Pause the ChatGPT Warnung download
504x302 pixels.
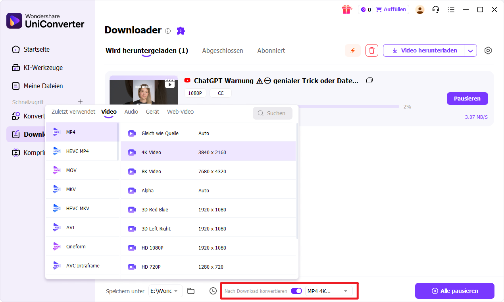click(467, 98)
